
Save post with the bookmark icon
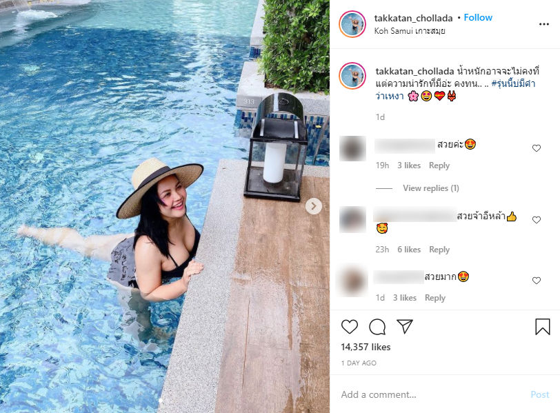543,327
